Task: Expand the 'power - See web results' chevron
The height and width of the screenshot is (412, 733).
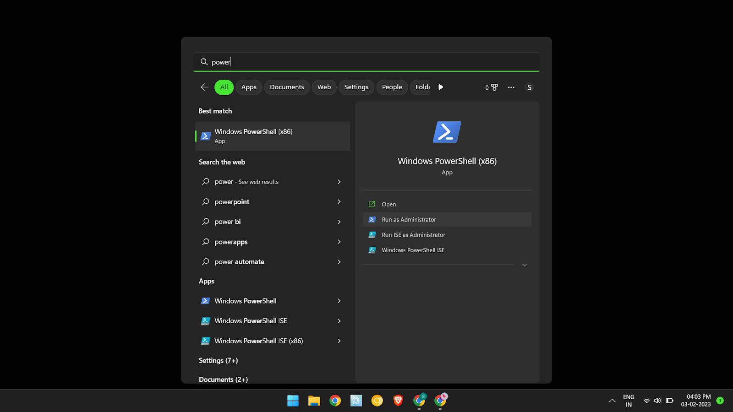Action: [339, 182]
